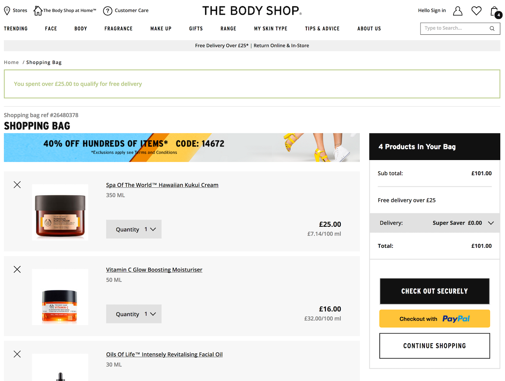The height and width of the screenshot is (381, 505).
Task: Click The Body Shop at Home house icon
Action: click(38, 11)
